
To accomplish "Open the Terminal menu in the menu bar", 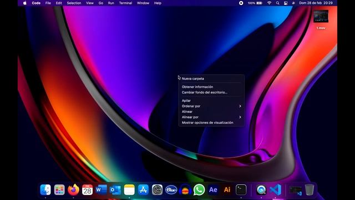I will 126,3.
